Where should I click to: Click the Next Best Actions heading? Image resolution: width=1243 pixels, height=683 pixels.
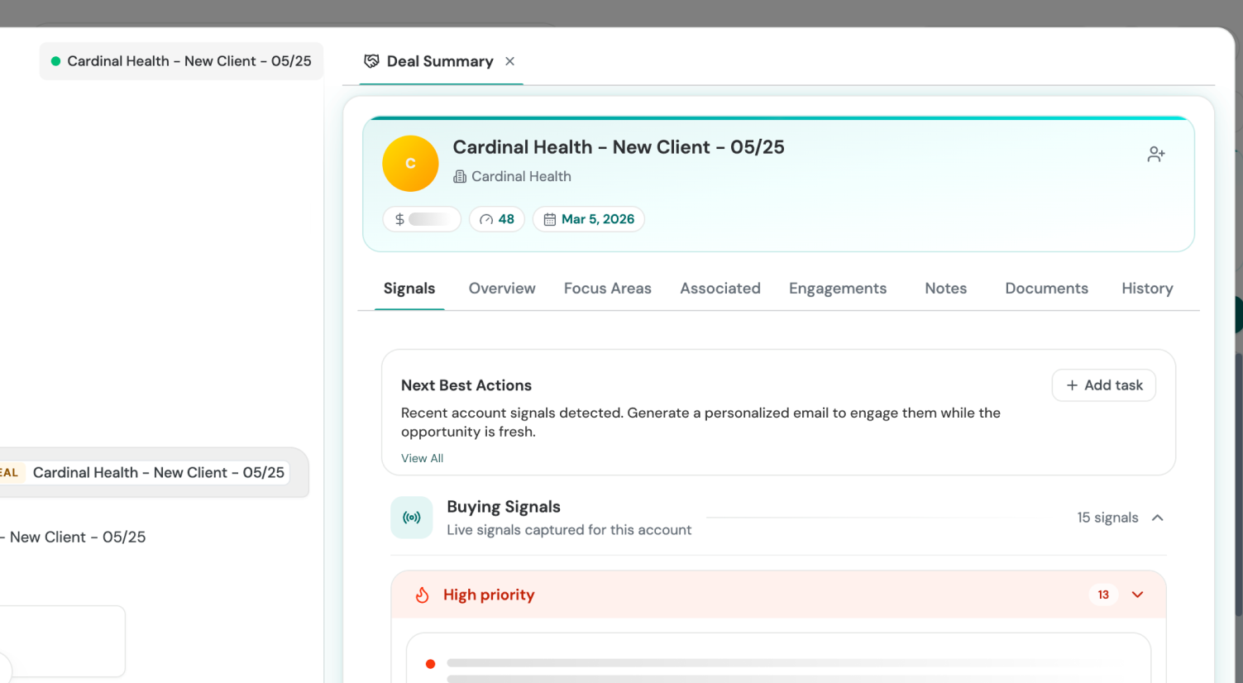pos(466,385)
